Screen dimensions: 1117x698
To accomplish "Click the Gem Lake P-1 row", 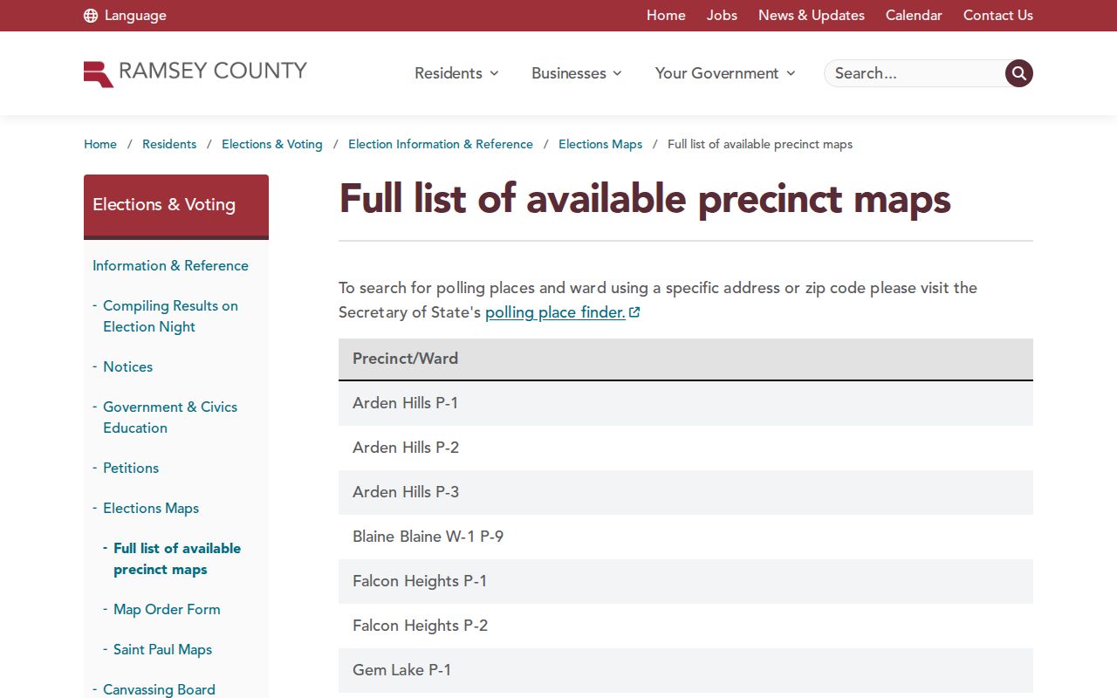I will coord(686,670).
